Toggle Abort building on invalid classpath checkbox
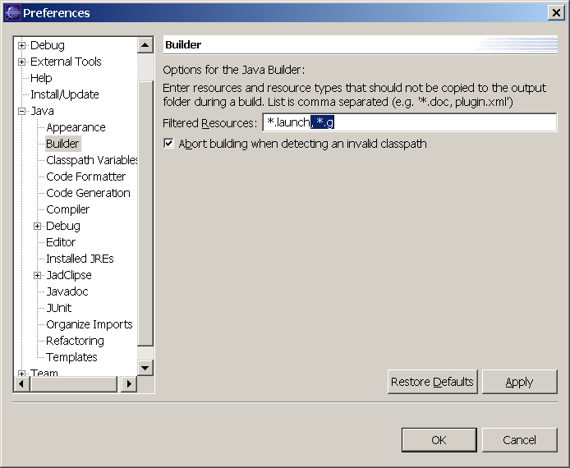The width and height of the screenshot is (570, 468). click(x=168, y=143)
